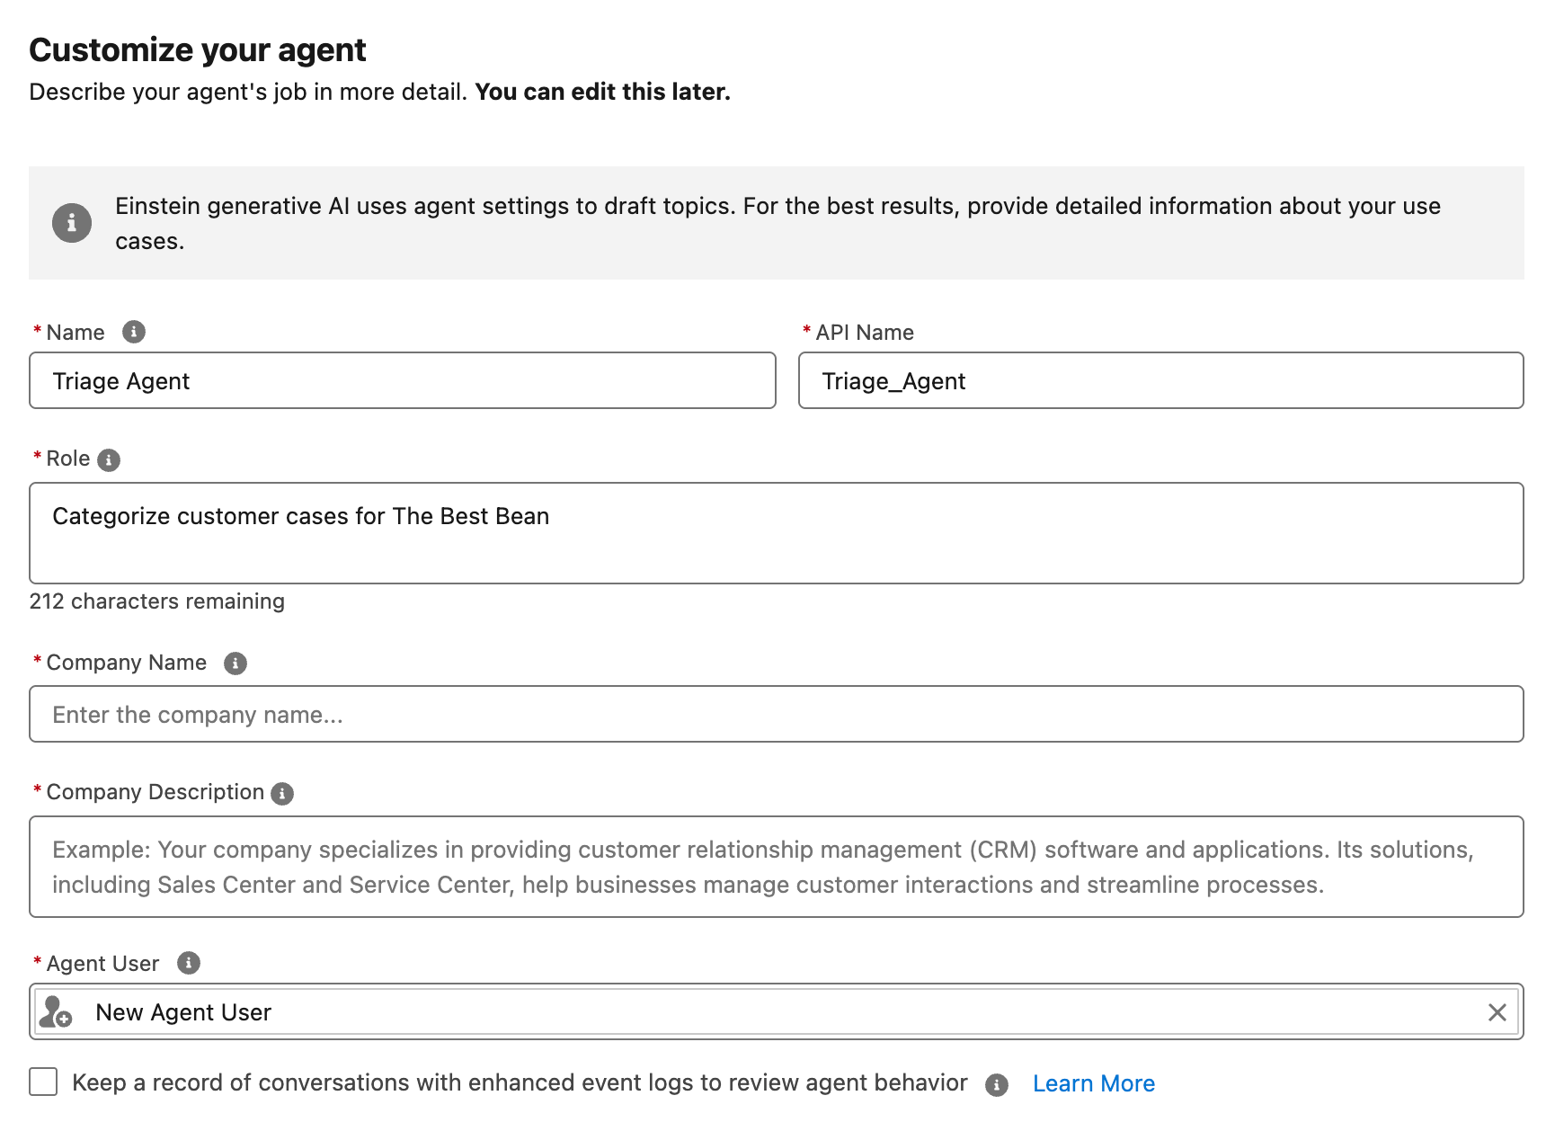
Task: Open the Agent User combo box
Action: tap(777, 1011)
